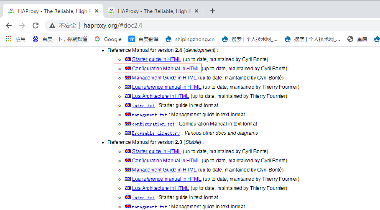Switch to the second HAProxy tab
The width and height of the screenshot is (380, 210).
point(153,11)
